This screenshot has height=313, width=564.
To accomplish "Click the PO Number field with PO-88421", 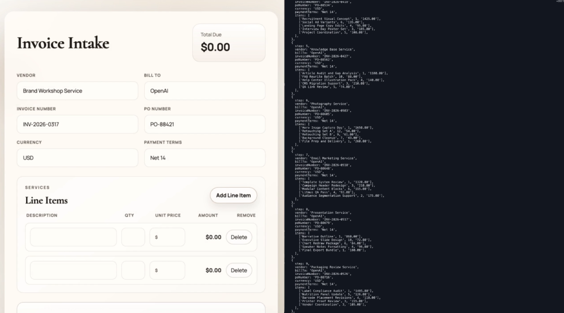I will (x=204, y=124).
